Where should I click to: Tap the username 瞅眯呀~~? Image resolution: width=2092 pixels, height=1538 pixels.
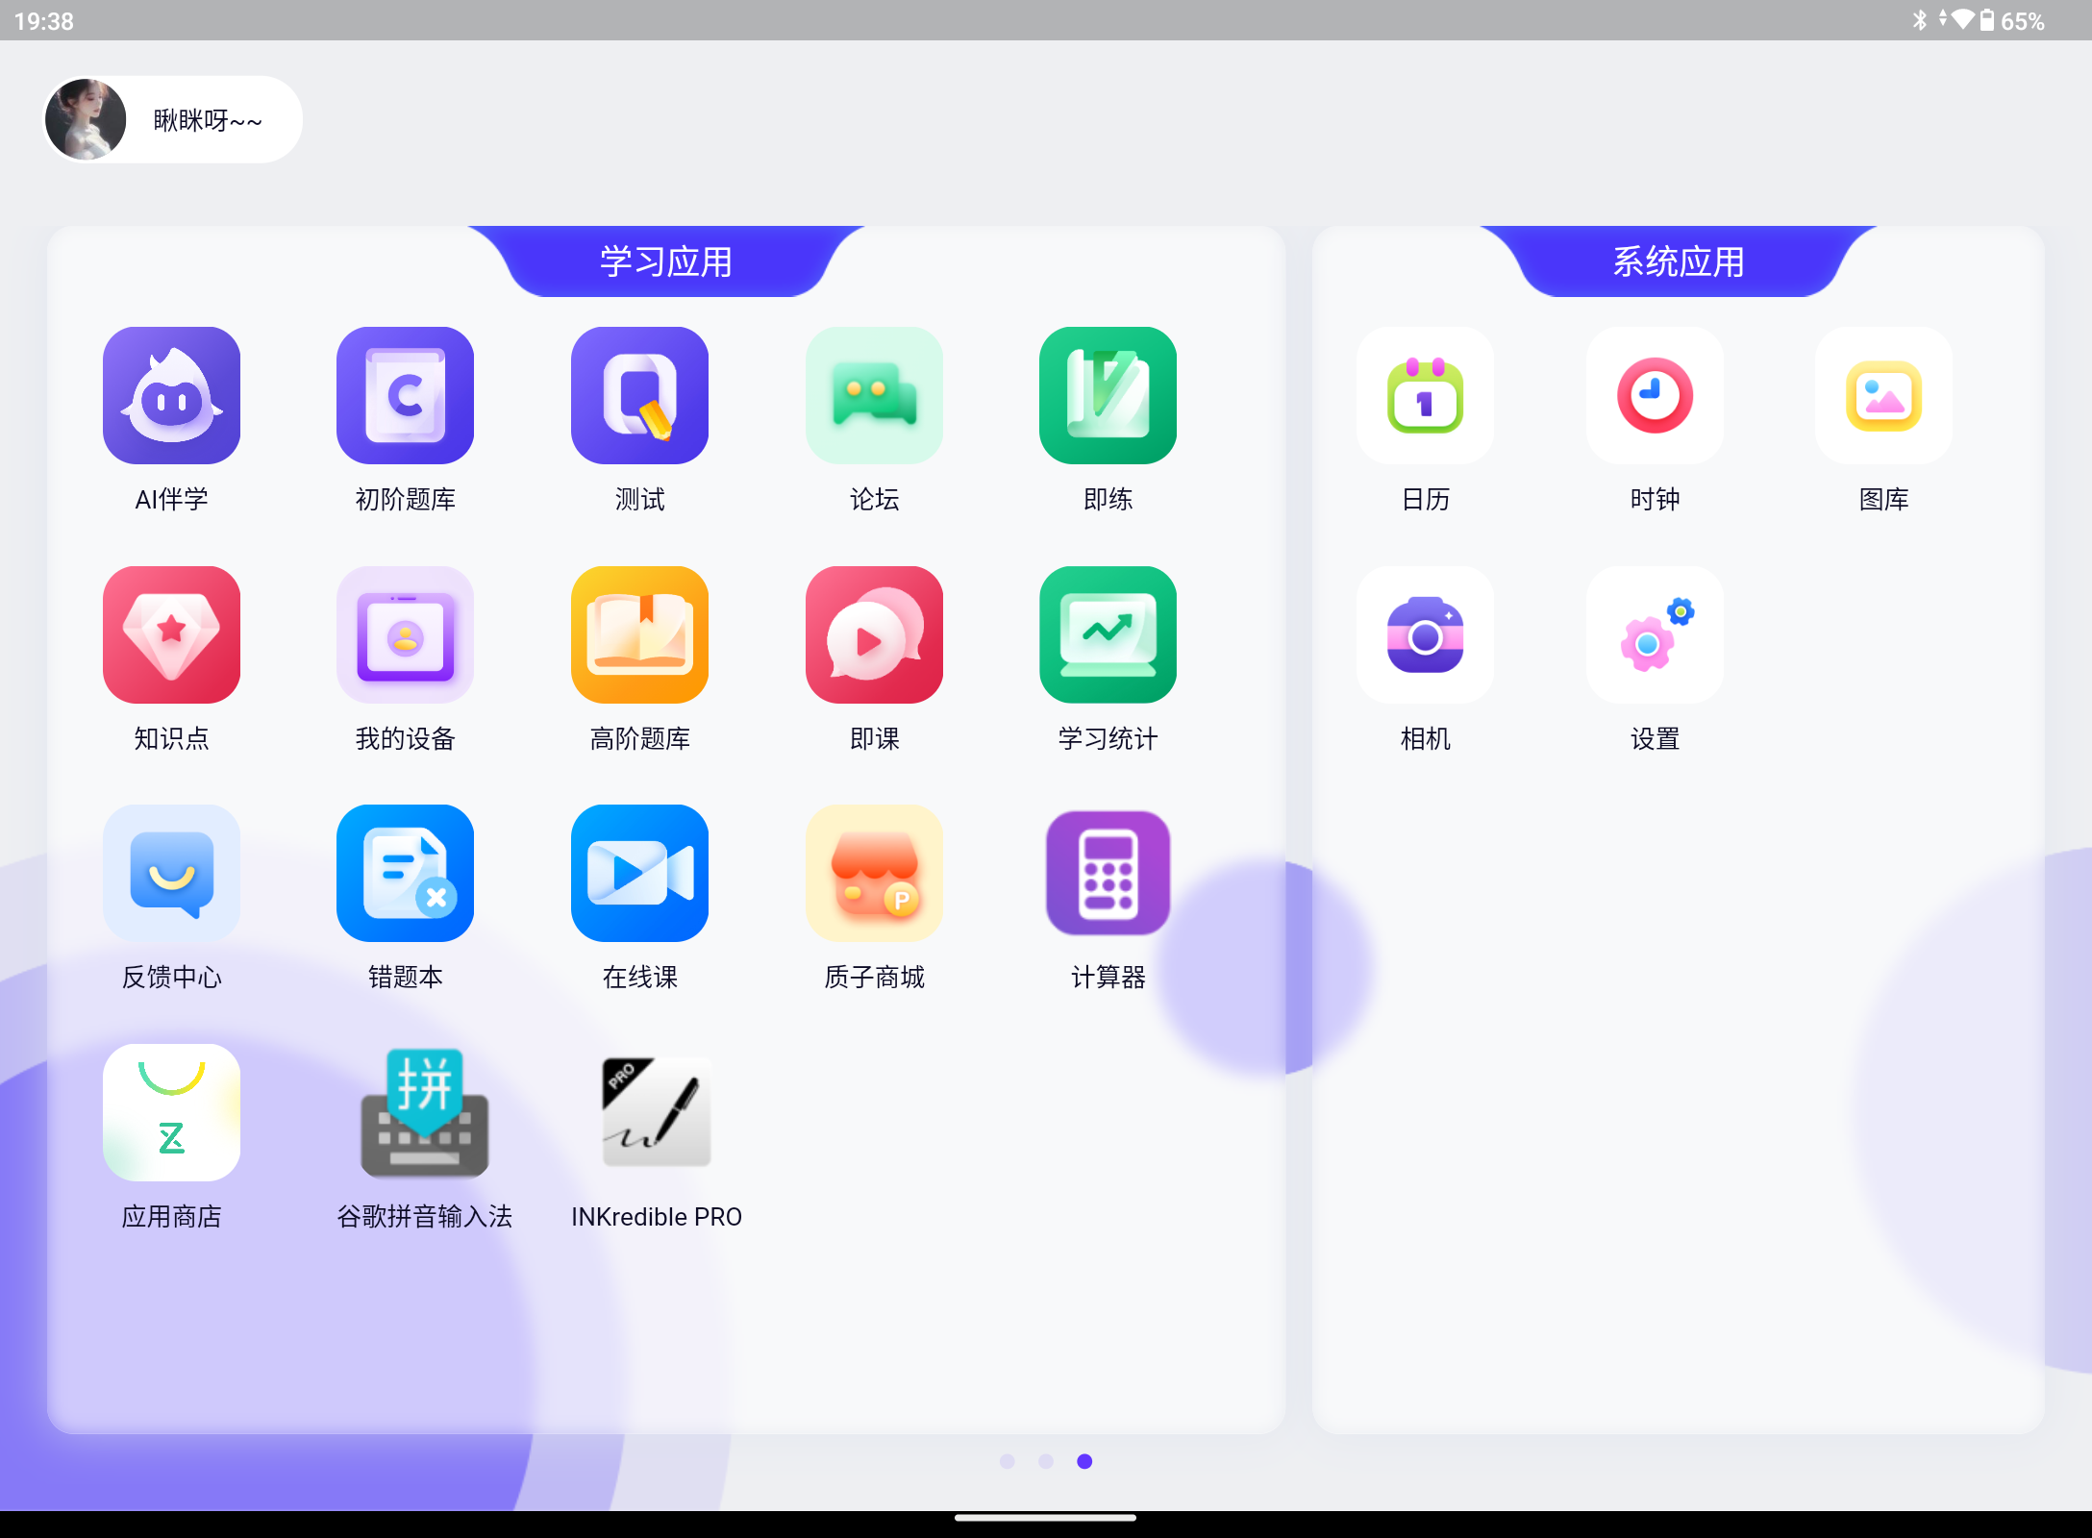pos(208,120)
